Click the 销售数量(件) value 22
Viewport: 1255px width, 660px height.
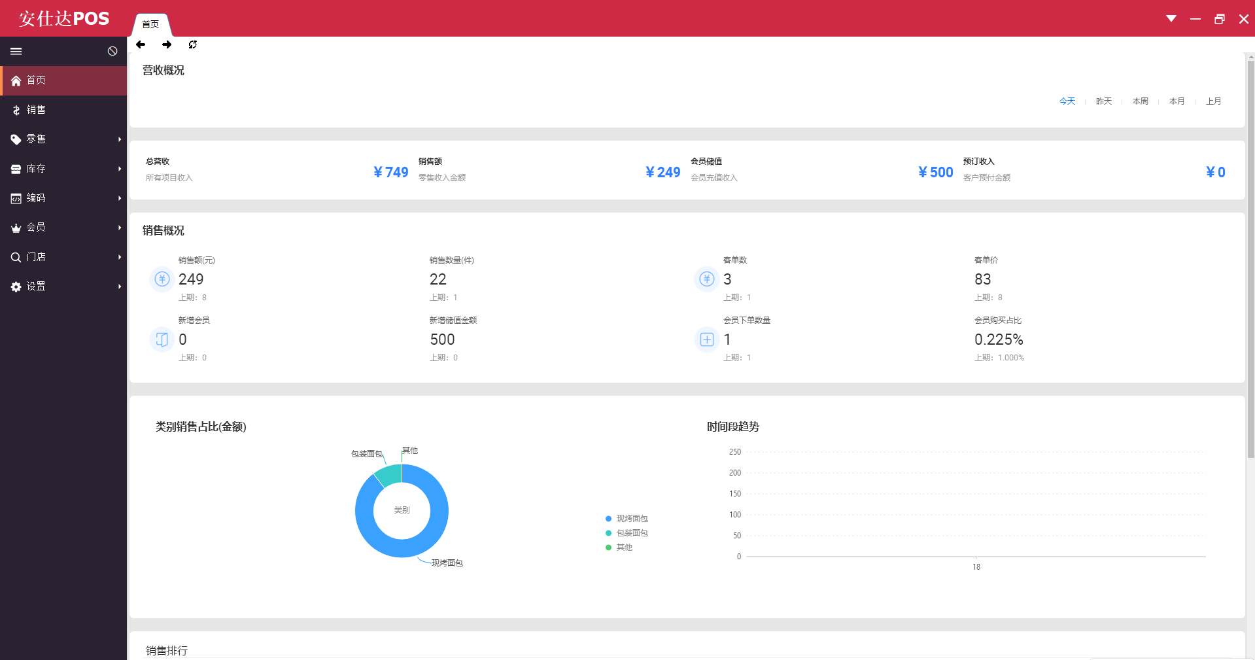point(438,279)
